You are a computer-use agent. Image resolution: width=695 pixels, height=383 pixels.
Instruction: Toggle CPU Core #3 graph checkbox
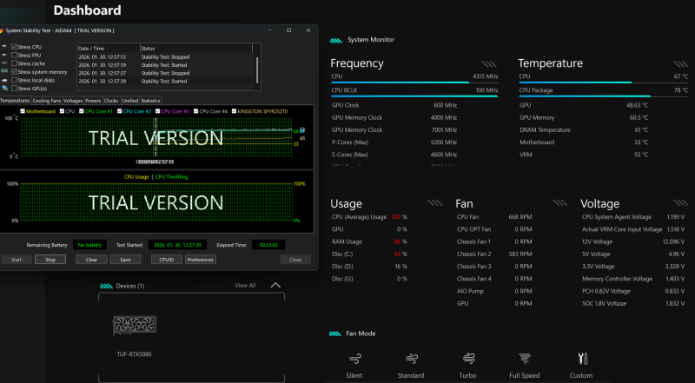pyautogui.click(x=158, y=111)
